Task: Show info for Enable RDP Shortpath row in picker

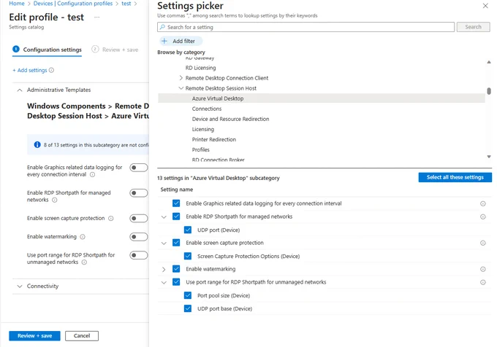Action: 482,217
